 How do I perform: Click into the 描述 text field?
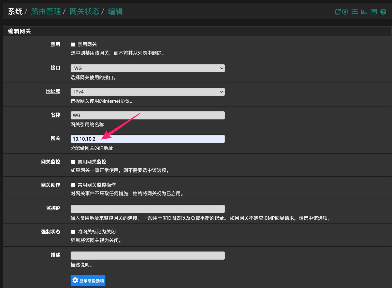click(x=147, y=256)
